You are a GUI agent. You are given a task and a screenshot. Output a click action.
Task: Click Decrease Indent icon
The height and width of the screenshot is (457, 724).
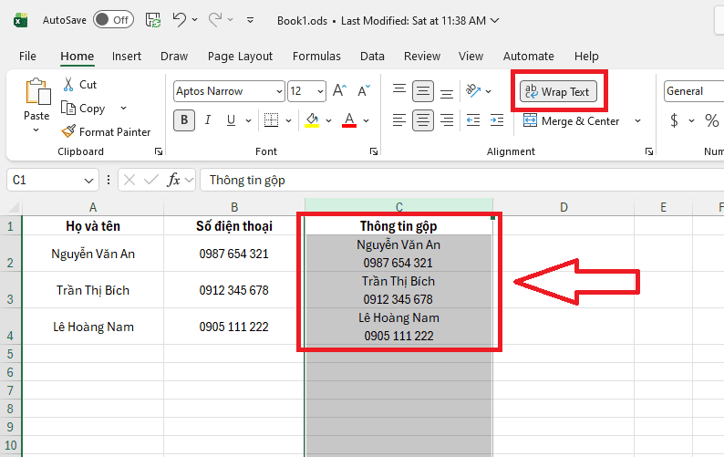(x=473, y=120)
